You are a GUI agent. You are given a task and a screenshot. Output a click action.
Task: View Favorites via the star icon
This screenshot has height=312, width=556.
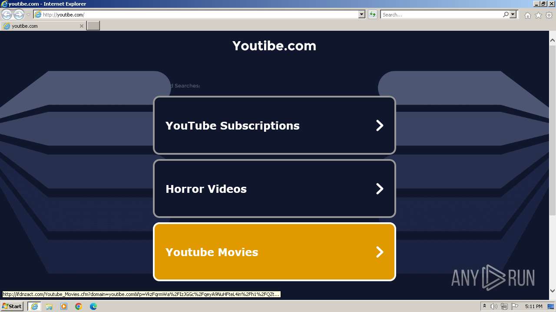point(538,15)
